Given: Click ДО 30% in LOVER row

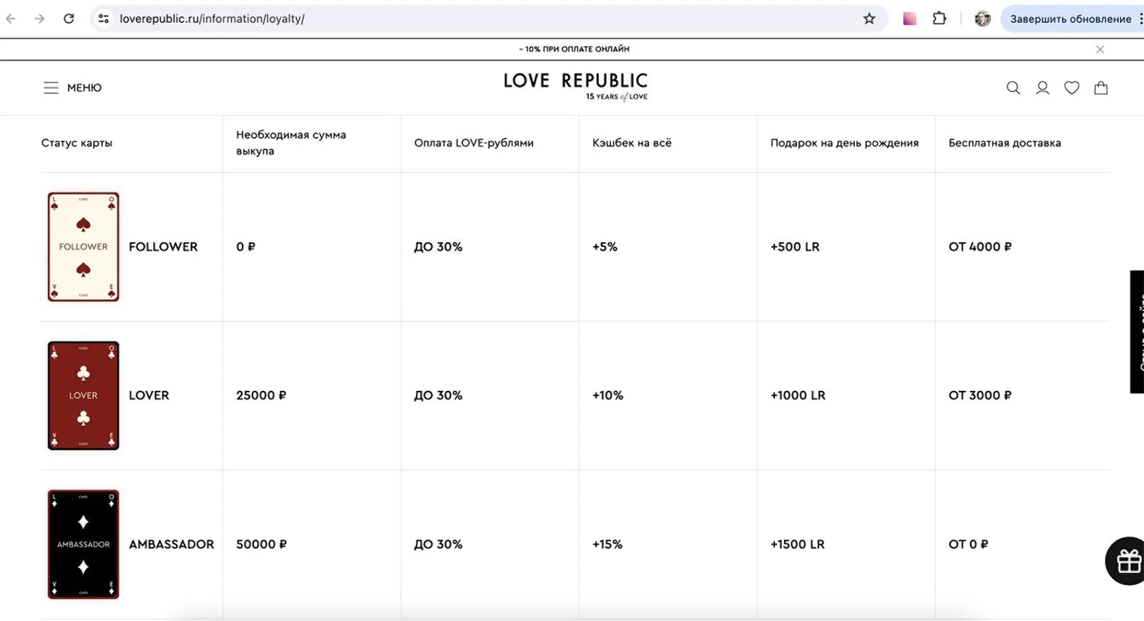Looking at the screenshot, I should pos(438,395).
